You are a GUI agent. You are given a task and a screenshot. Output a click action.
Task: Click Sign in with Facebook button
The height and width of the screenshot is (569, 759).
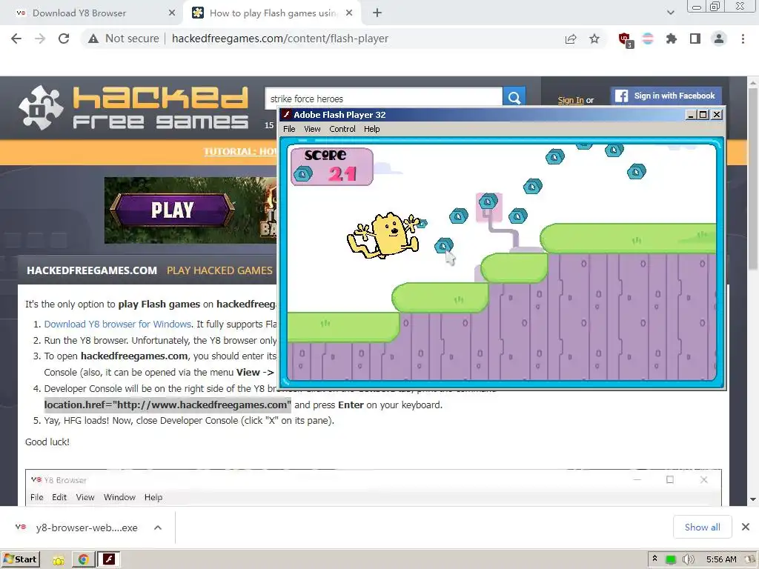pos(666,96)
